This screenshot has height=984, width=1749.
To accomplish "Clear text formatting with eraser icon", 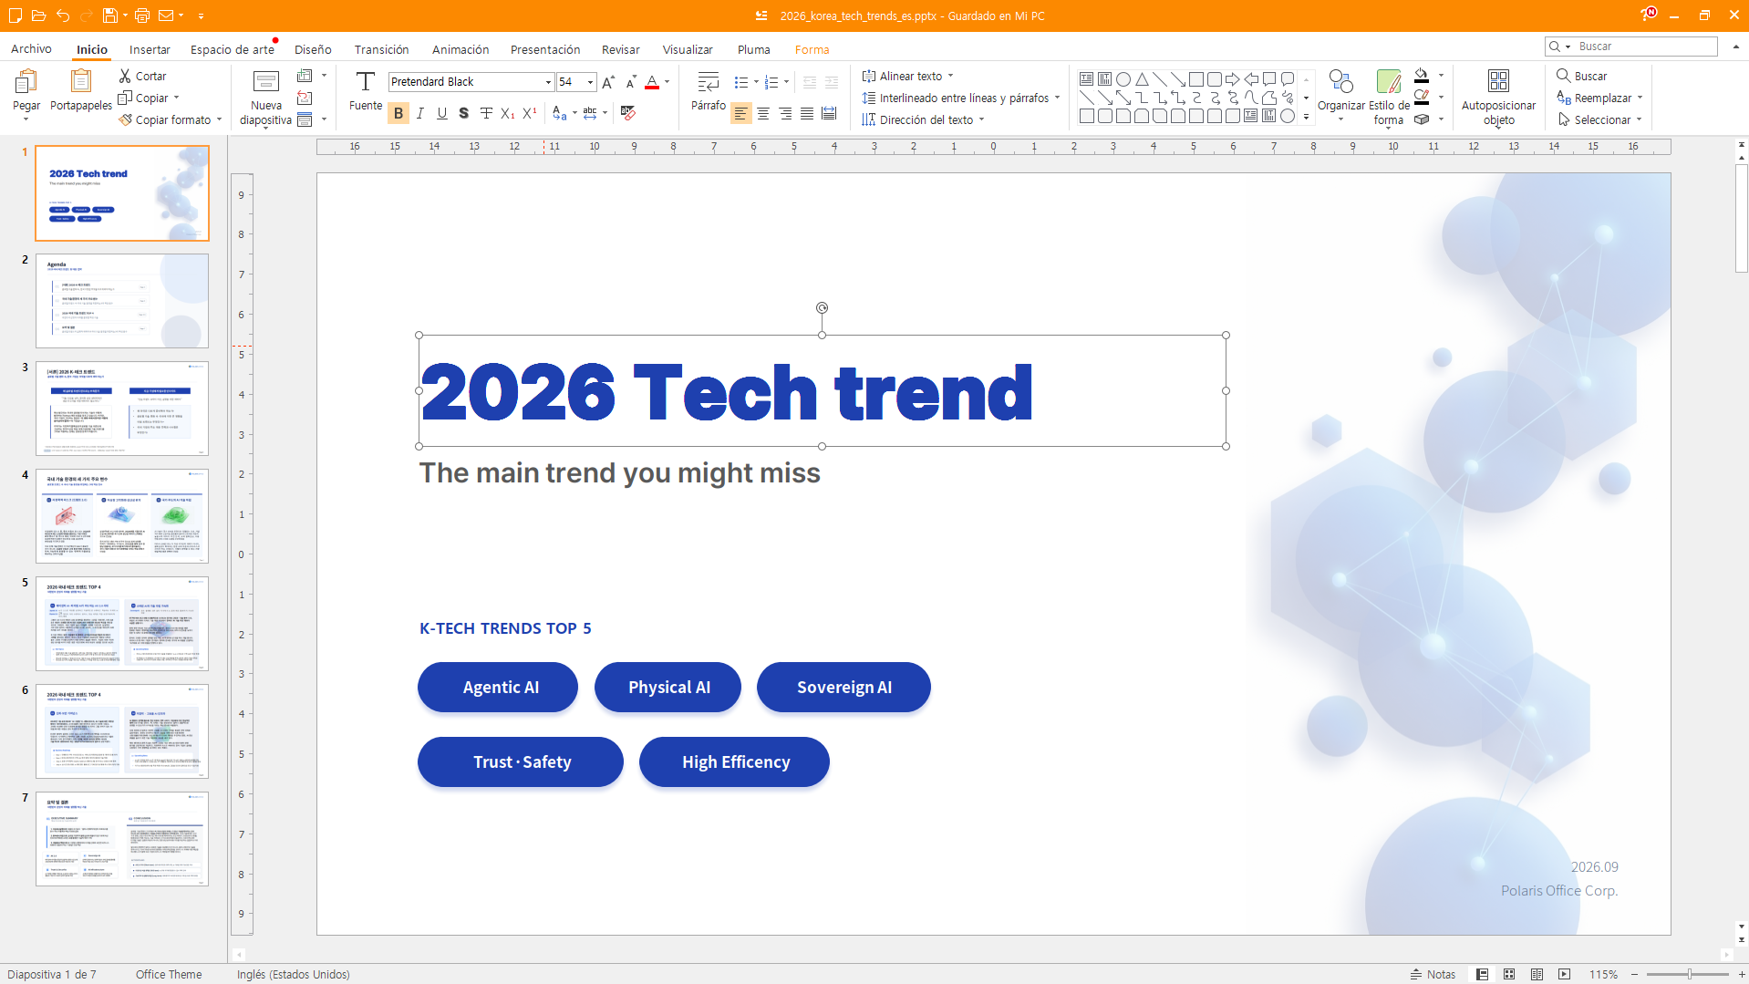I will point(628,113).
